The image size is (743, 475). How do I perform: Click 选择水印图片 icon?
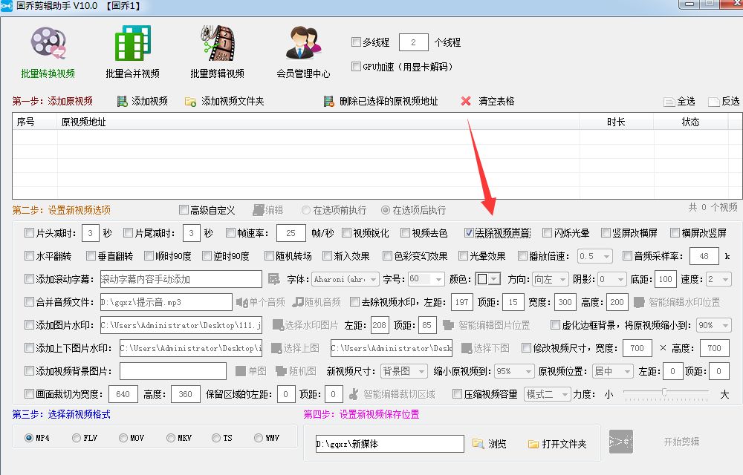[278, 325]
